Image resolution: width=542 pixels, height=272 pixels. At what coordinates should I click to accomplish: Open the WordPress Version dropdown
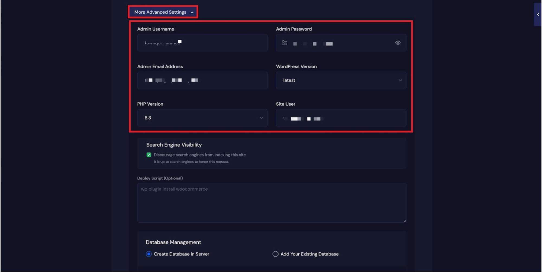[400, 80]
